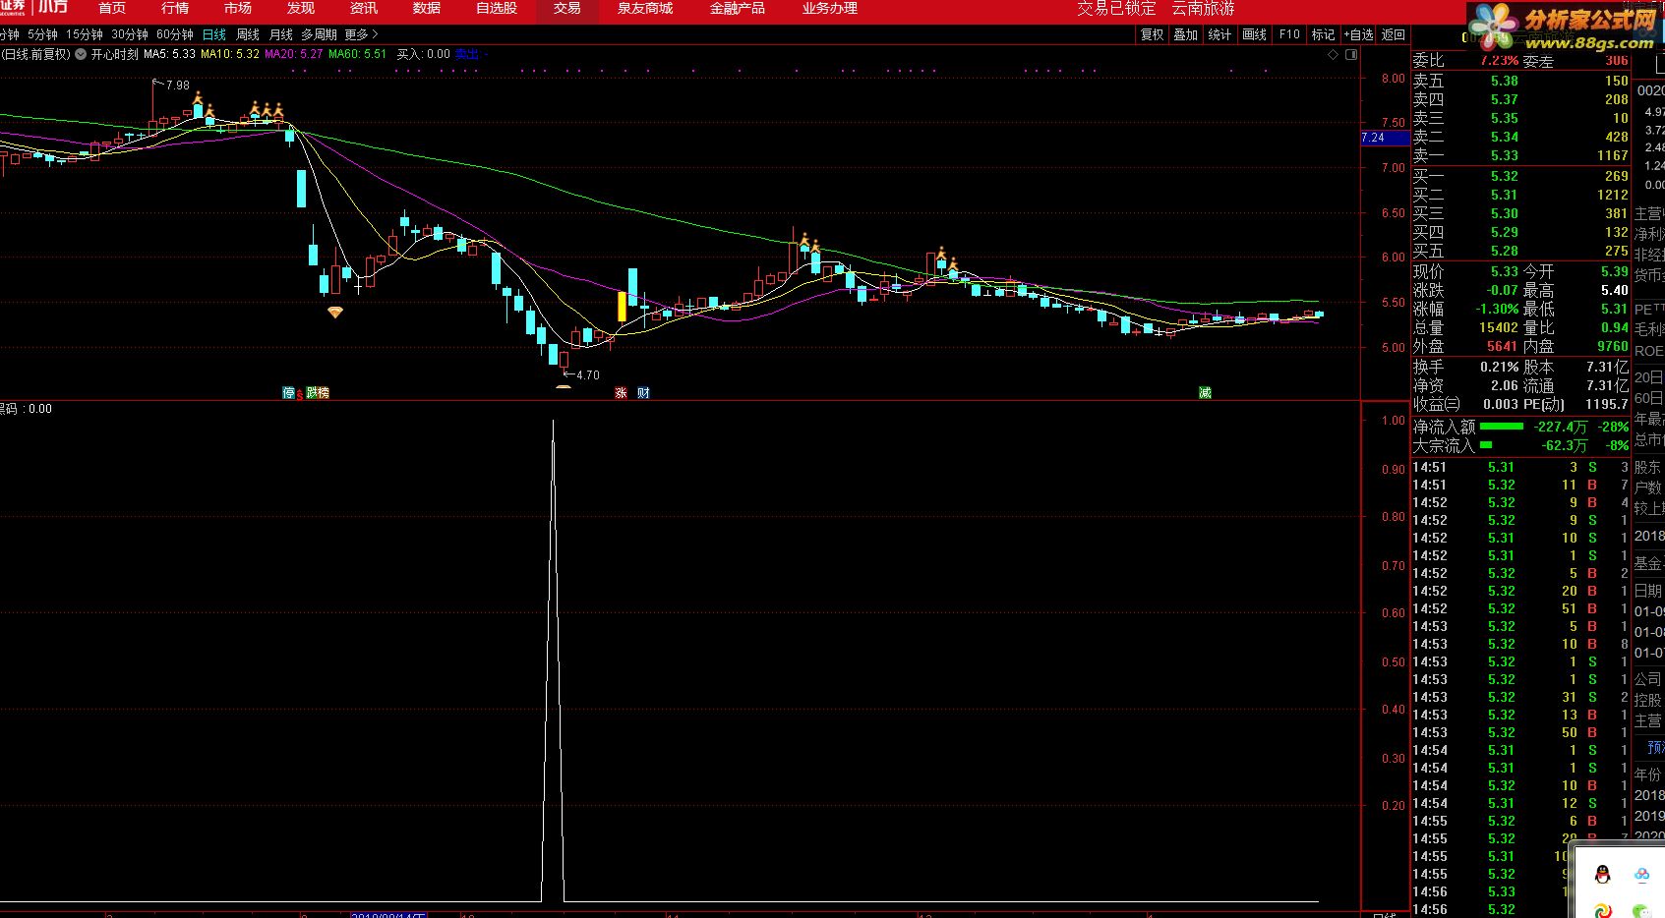
Task: Expand 更多 period options
Action: [361, 34]
